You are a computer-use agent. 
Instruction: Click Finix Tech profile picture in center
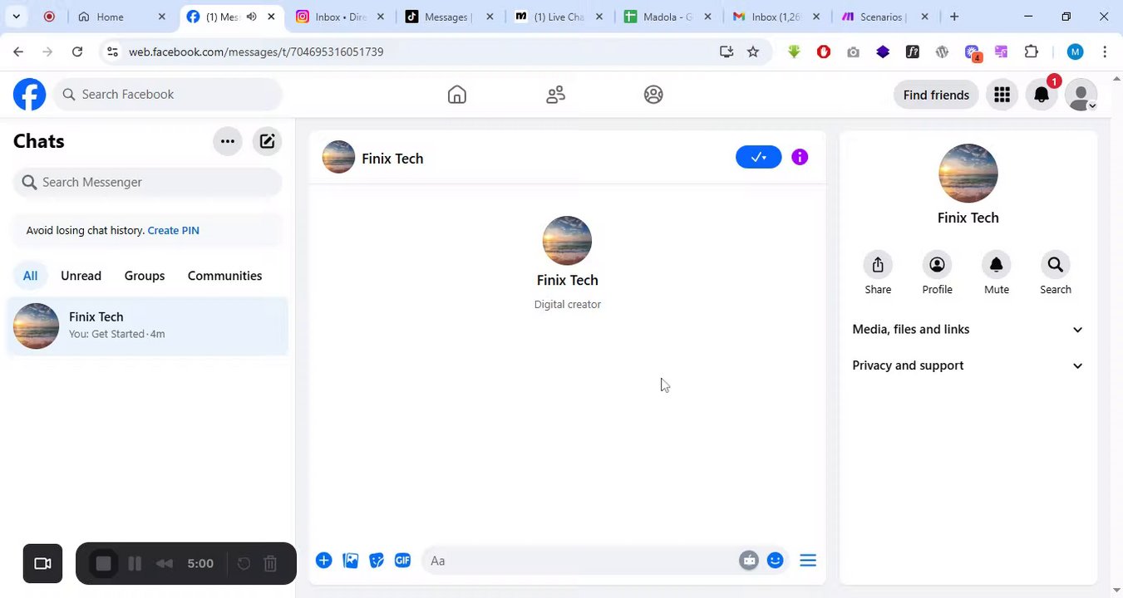pyautogui.click(x=567, y=241)
